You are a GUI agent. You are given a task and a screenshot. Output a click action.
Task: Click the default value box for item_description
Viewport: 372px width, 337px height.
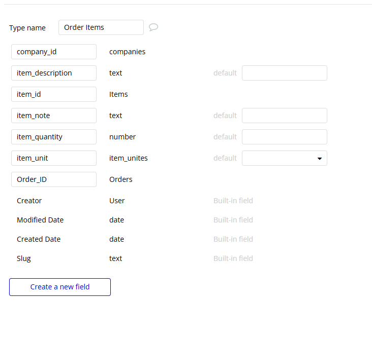(x=285, y=73)
